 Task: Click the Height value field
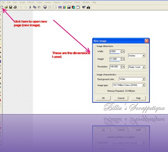click(115, 59)
